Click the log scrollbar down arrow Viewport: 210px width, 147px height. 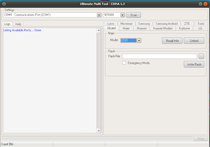pos(99,131)
